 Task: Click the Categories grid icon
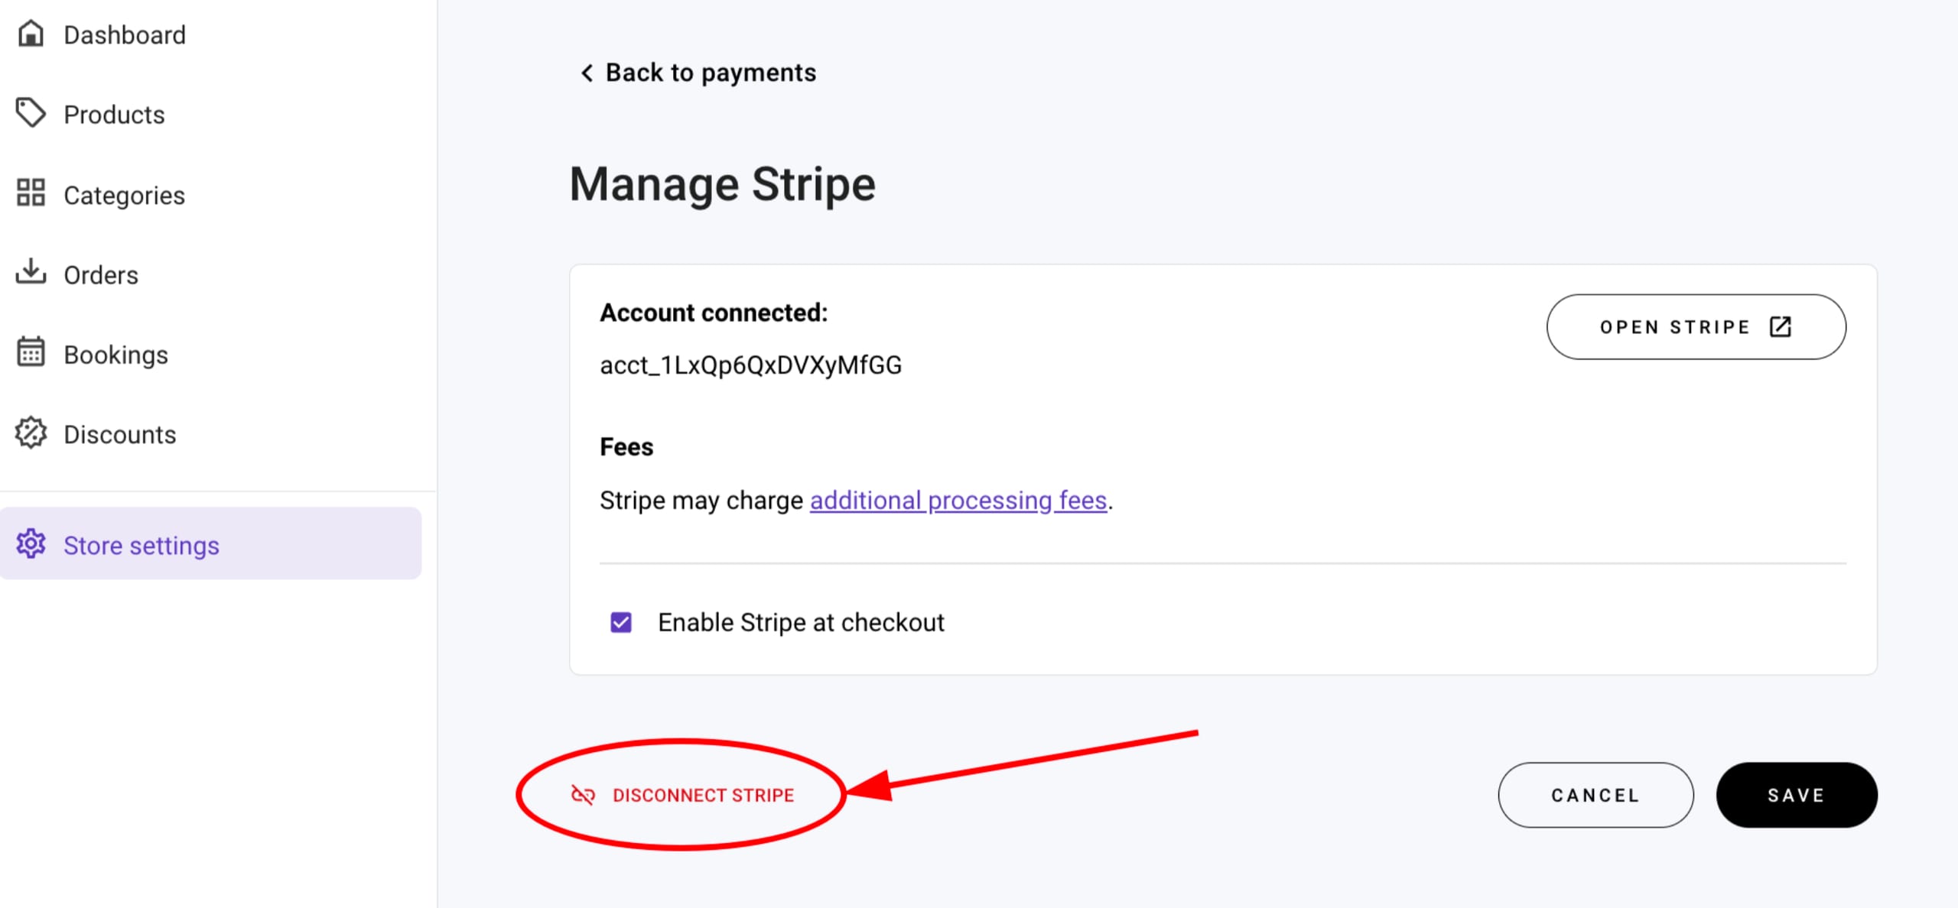(31, 194)
